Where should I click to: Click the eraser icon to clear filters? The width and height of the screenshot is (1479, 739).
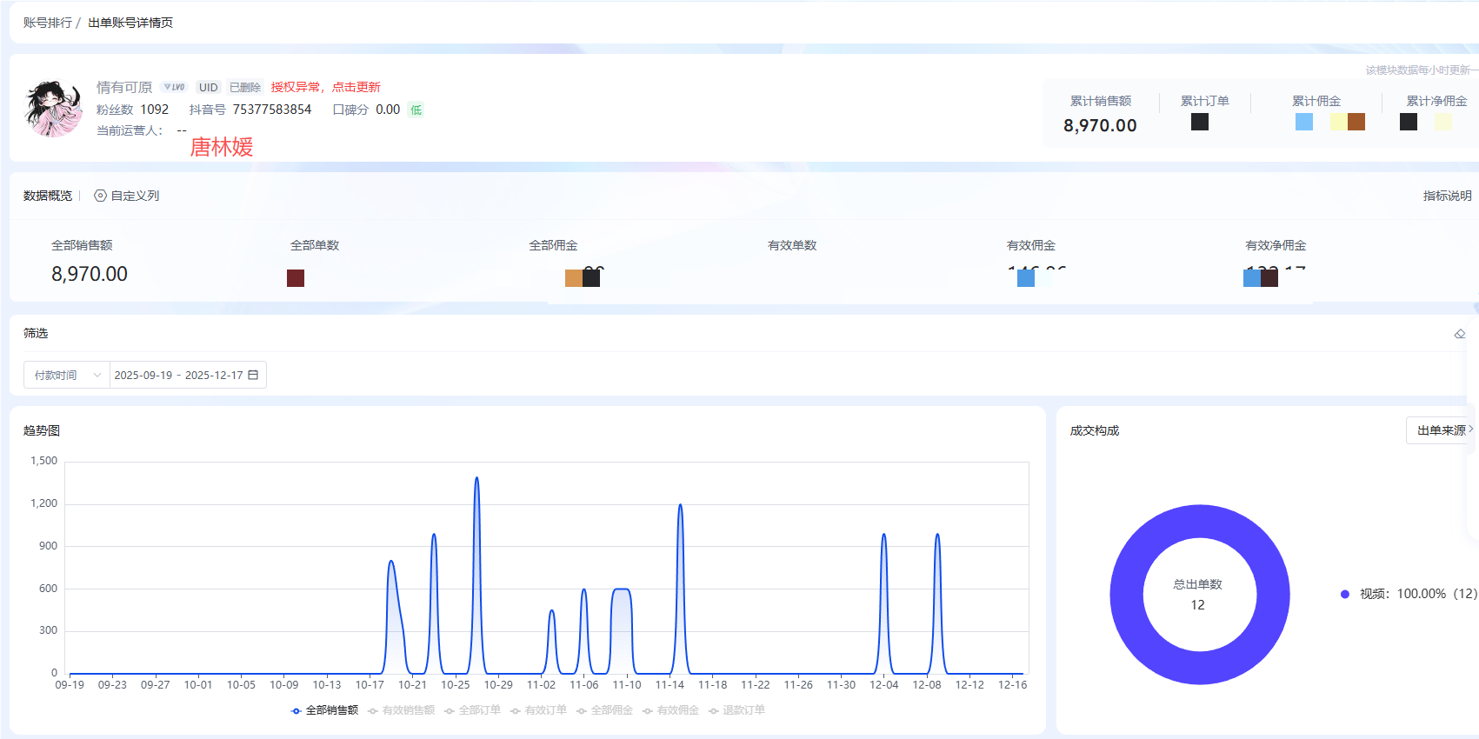coord(1460,334)
